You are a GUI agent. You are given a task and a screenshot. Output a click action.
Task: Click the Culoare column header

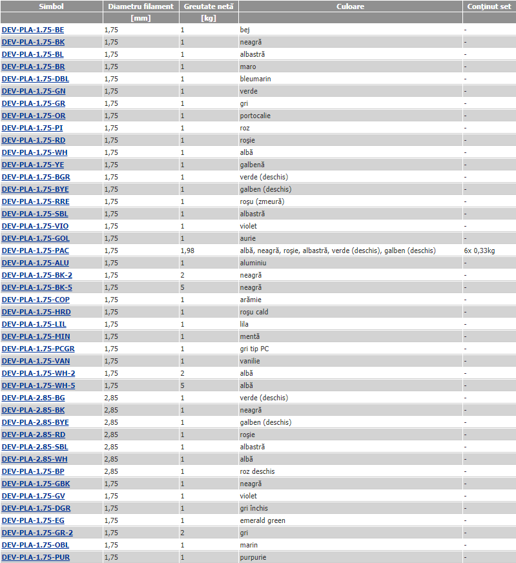tap(350, 6)
